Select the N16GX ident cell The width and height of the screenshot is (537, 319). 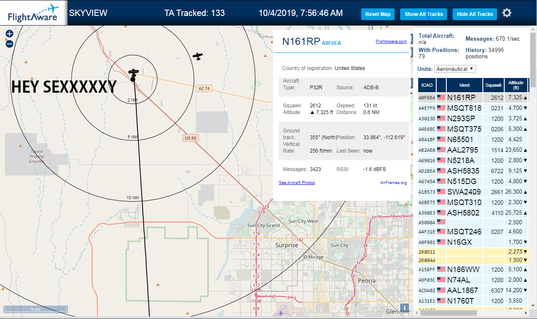(x=464, y=242)
